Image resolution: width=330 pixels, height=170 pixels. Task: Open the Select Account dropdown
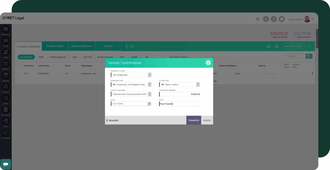click(150, 94)
